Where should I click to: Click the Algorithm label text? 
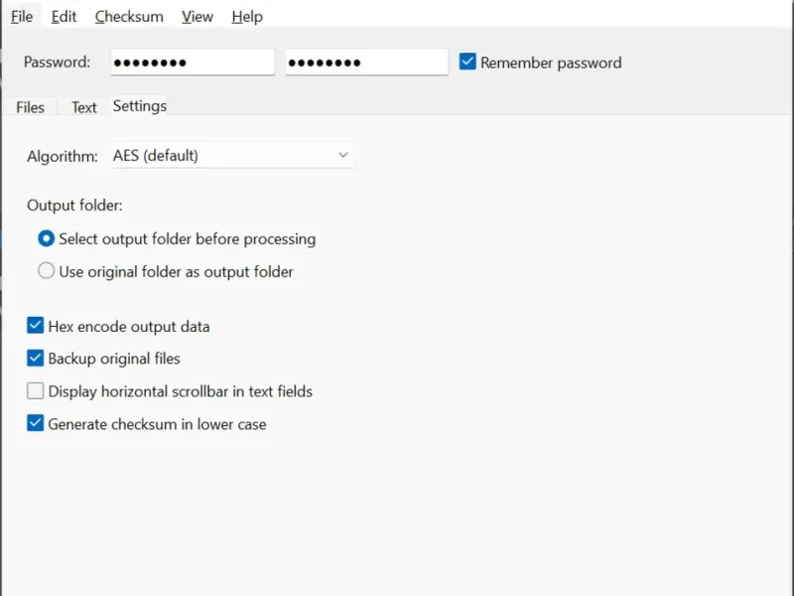63,156
